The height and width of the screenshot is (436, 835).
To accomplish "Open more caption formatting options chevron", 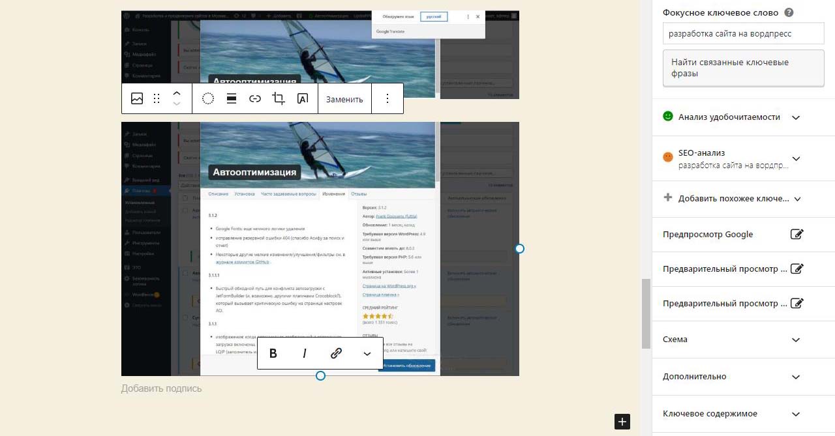I will coord(367,354).
